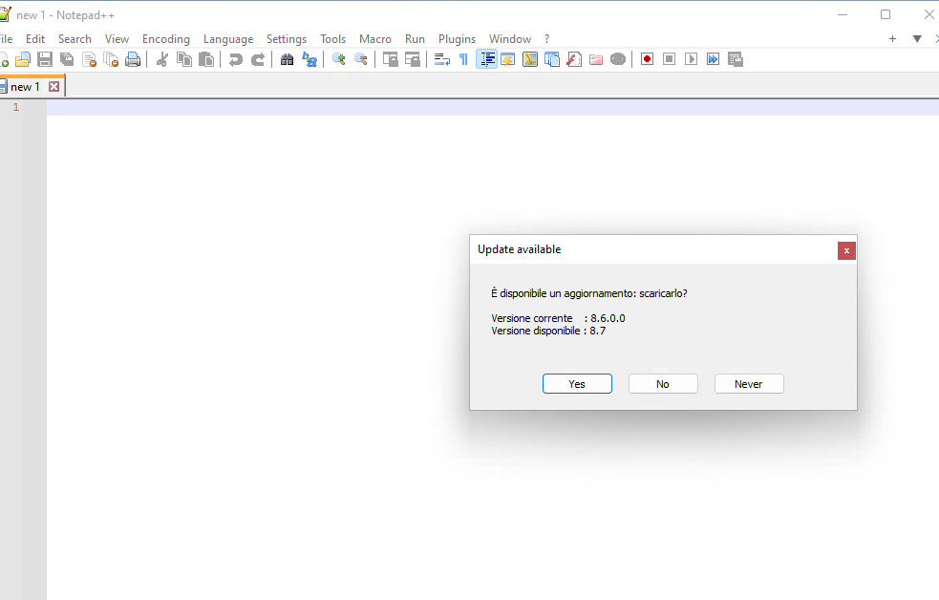Toggle word wrap from the toolbar
The width and height of the screenshot is (939, 600).
point(442,59)
